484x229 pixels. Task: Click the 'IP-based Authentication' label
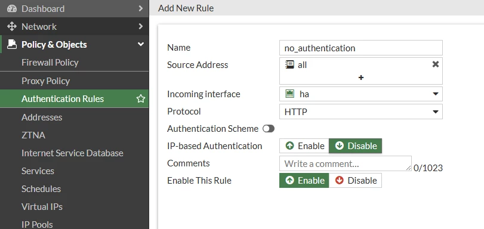click(x=214, y=146)
